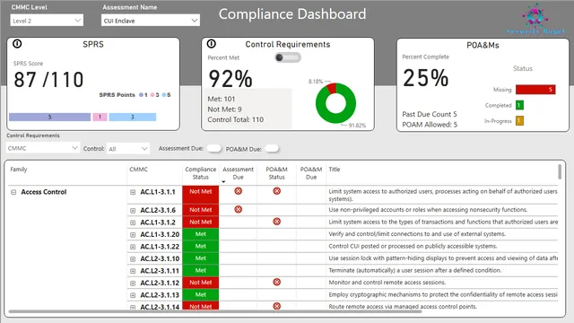The height and width of the screenshot is (323, 574).
Task: Click the Compliance Status column header
Action: [201, 173]
